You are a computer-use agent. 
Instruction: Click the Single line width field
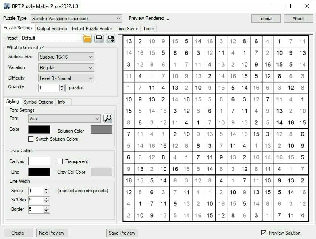(36, 191)
